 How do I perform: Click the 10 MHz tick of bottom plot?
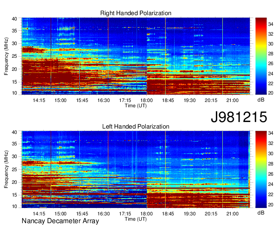pos(14,206)
